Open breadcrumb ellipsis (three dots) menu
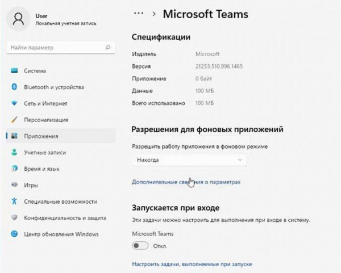 tap(139, 14)
